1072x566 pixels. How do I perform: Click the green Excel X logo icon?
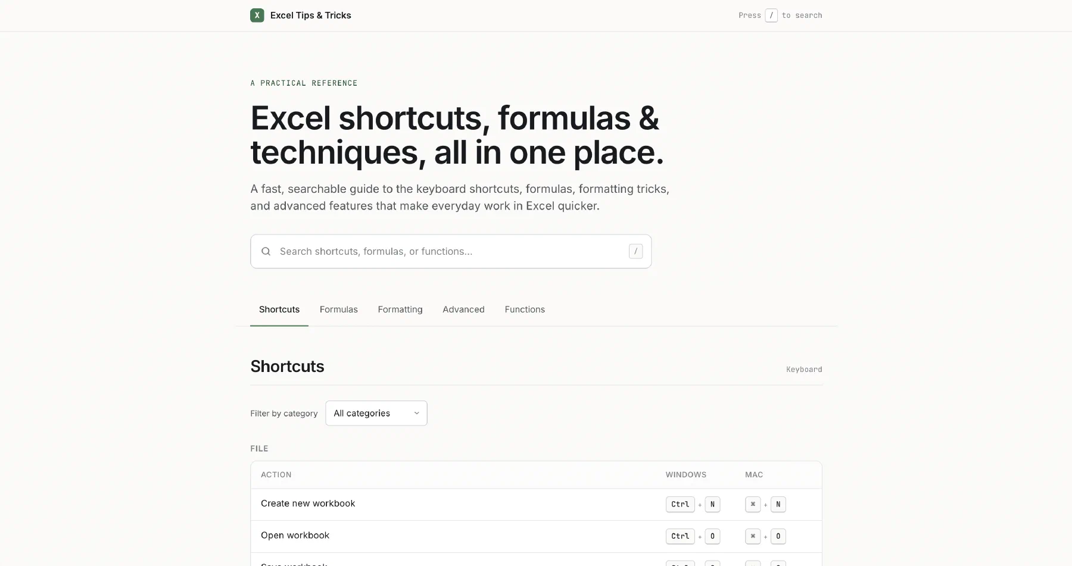(257, 15)
